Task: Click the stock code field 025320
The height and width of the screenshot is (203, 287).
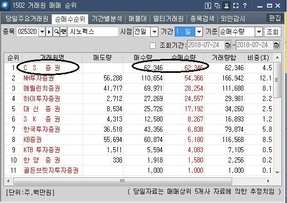Action: [x=28, y=32]
